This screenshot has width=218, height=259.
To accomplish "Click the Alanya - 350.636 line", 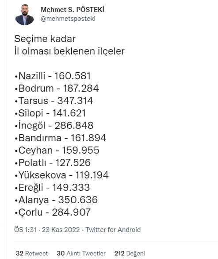I will (x=56, y=200).
